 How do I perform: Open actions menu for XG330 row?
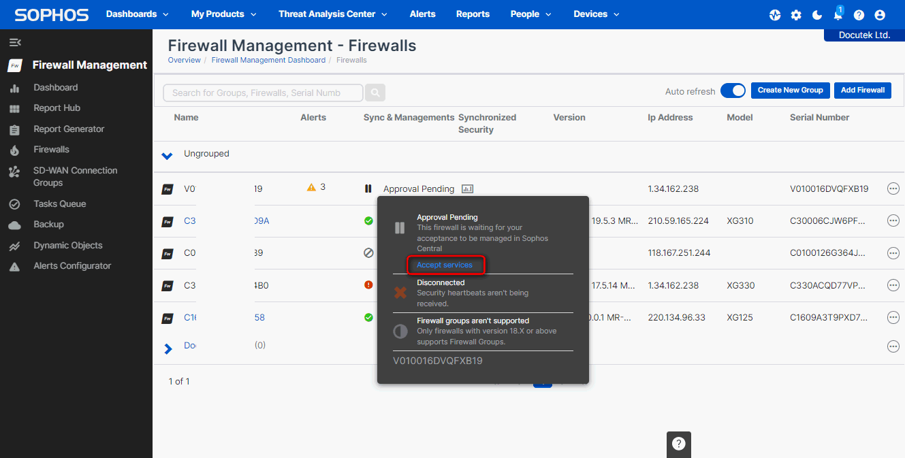893,285
